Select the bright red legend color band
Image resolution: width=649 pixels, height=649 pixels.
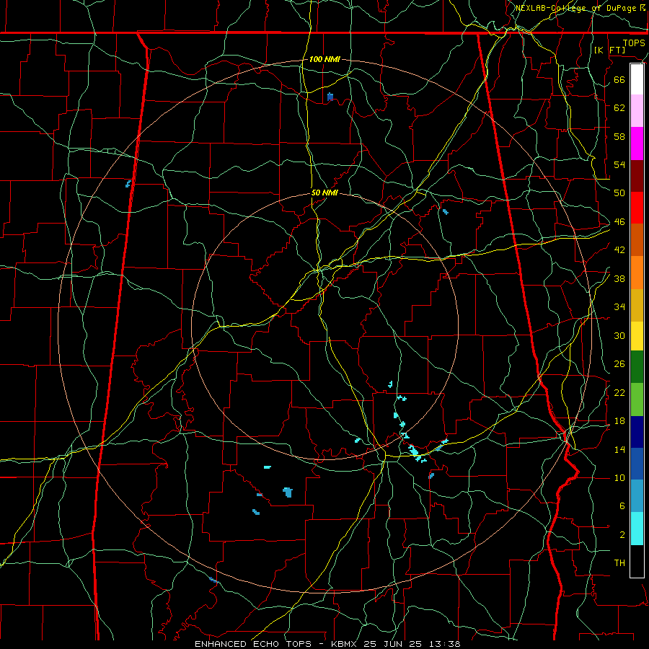coord(637,208)
